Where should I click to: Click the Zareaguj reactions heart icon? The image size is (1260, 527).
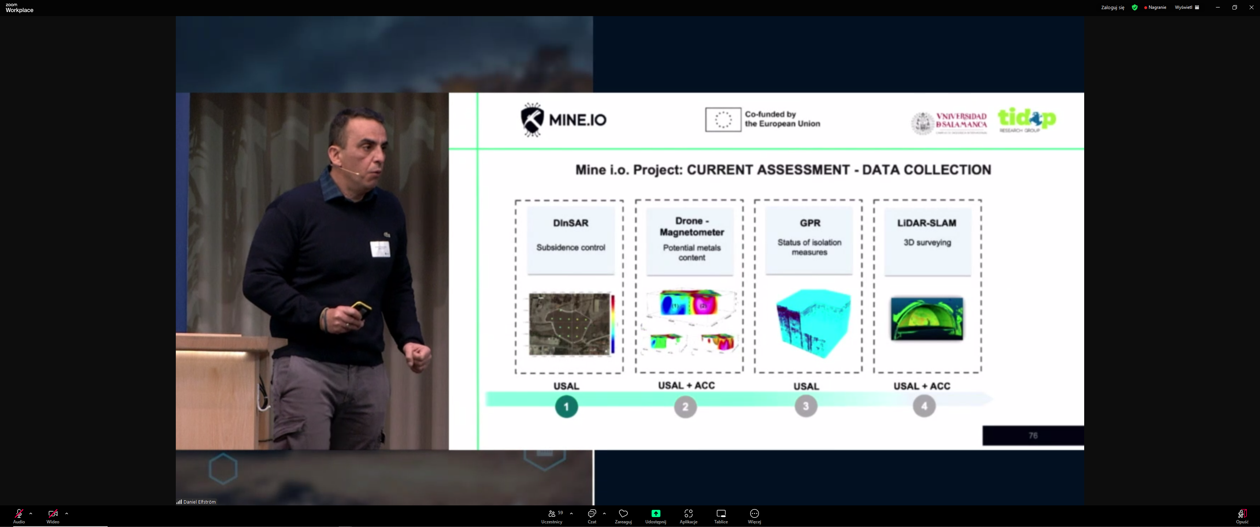tap(623, 513)
